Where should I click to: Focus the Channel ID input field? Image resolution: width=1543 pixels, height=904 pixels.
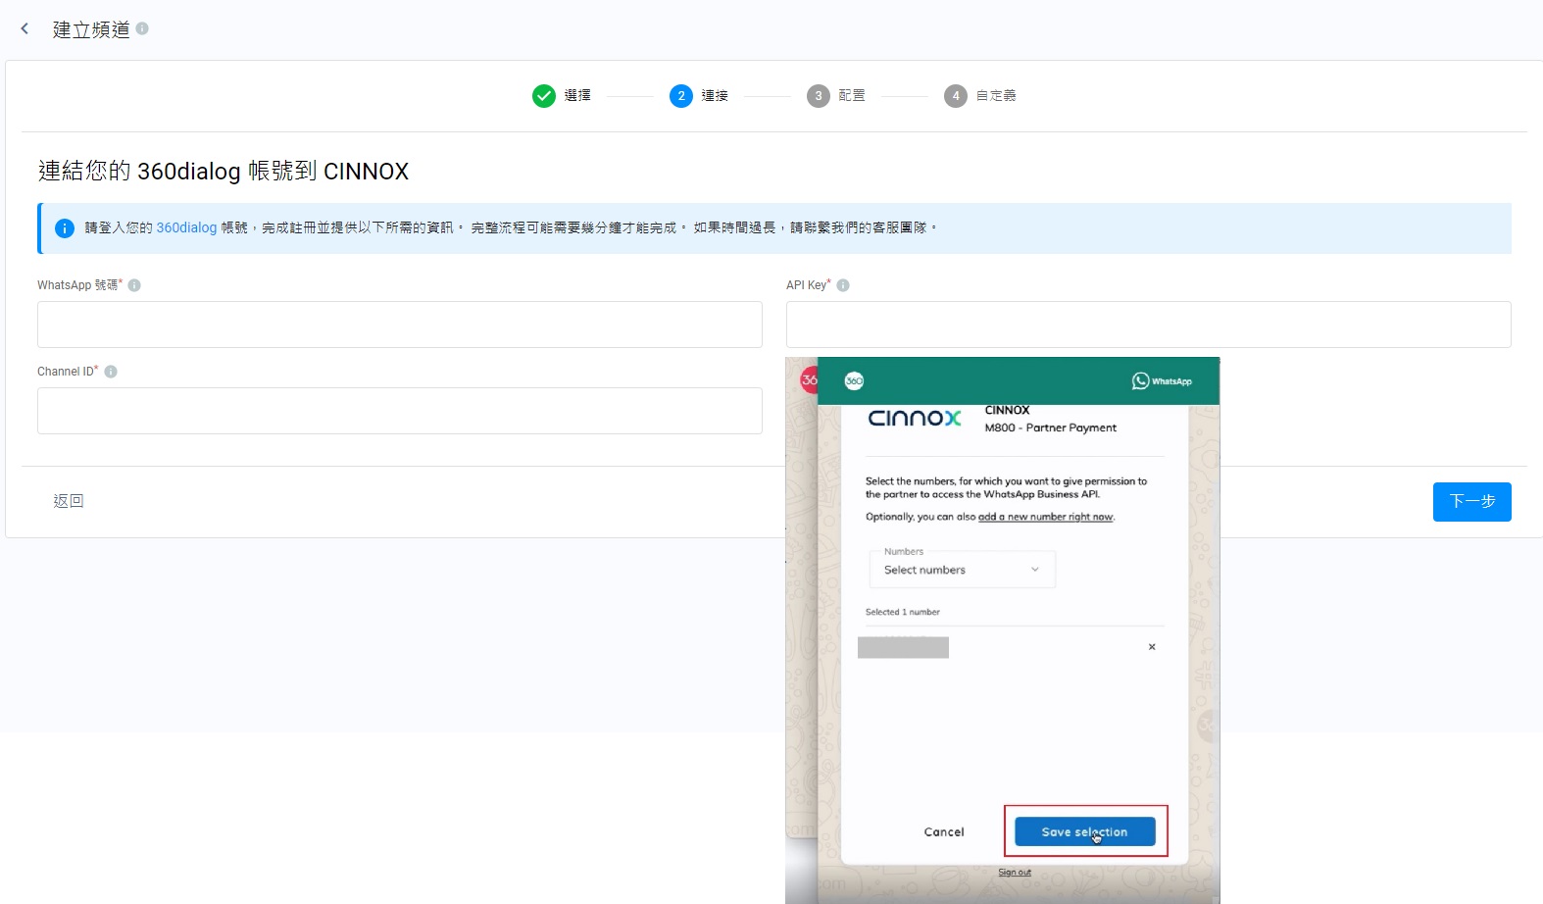coord(400,411)
